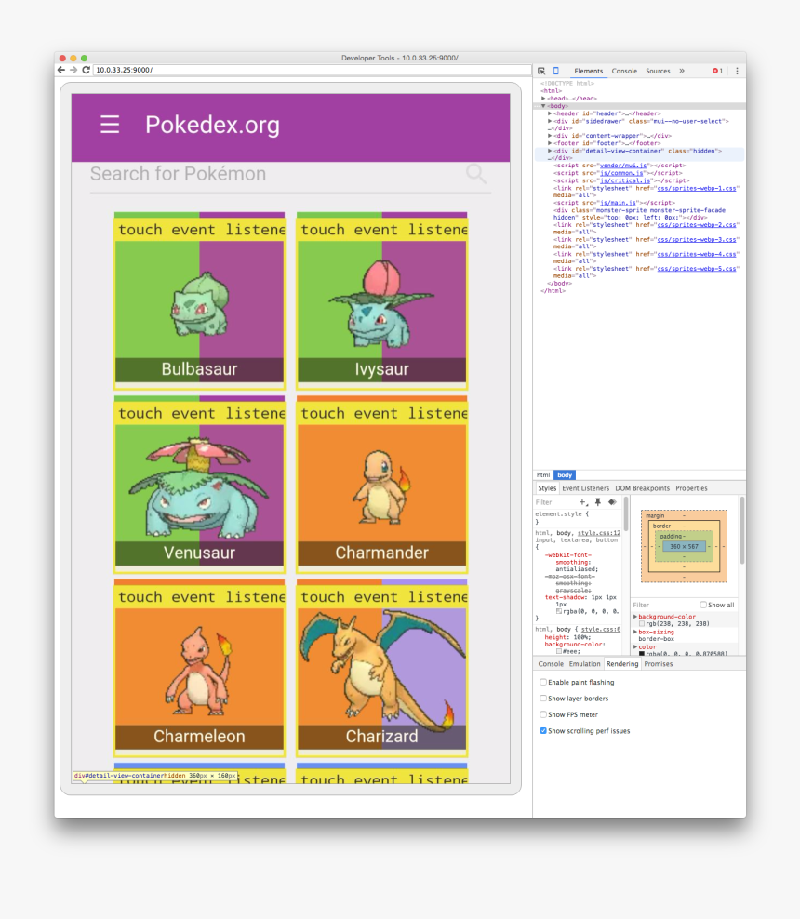Open the error count indicator
Image resolution: width=800 pixels, height=919 pixels.
717,71
